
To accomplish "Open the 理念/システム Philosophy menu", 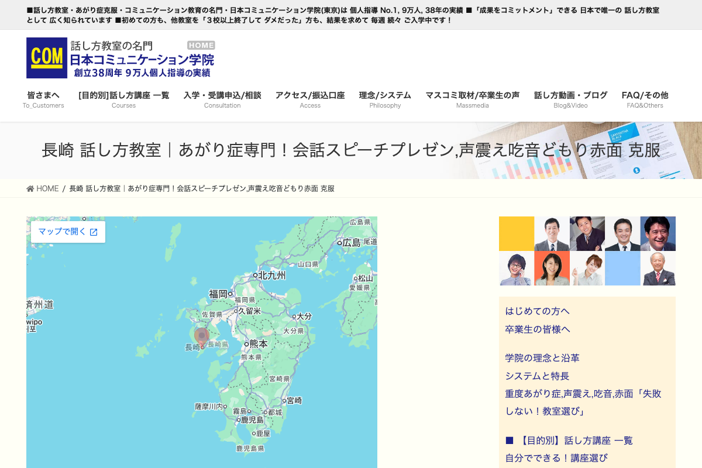I will [x=385, y=99].
